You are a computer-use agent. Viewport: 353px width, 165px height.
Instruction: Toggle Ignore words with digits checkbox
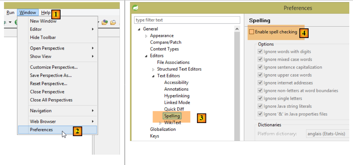(x=260, y=52)
